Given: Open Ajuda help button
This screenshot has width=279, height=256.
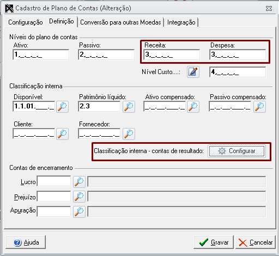Looking at the screenshot, I should click(26, 242).
